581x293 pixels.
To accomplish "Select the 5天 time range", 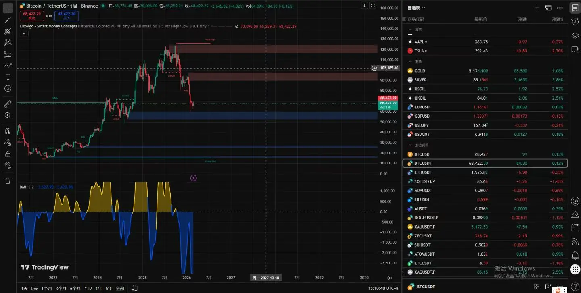I will (x=35, y=288).
